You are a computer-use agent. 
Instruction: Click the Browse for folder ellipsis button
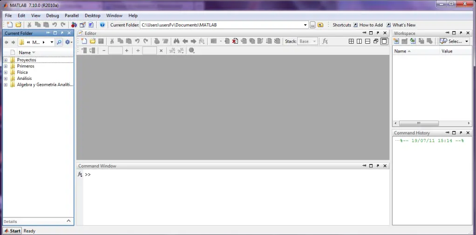(313, 25)
